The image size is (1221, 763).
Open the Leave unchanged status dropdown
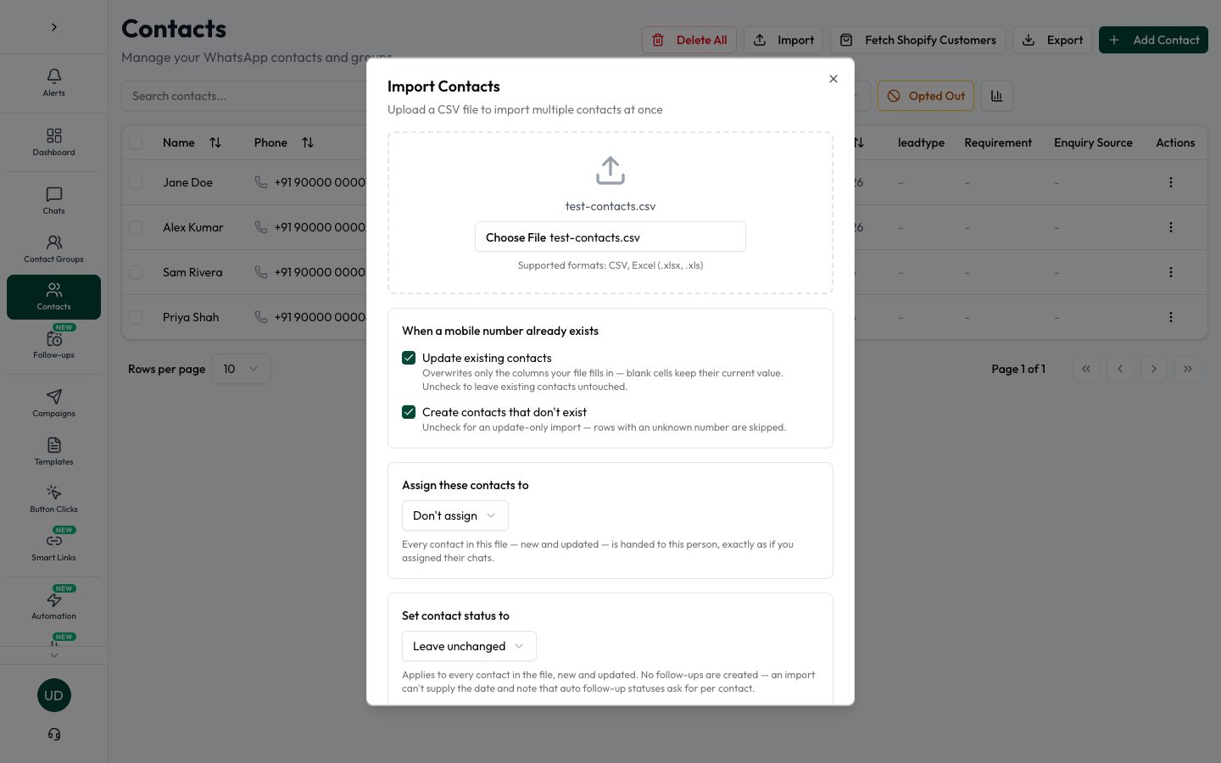pyautogui.click(x=469, y=646)
